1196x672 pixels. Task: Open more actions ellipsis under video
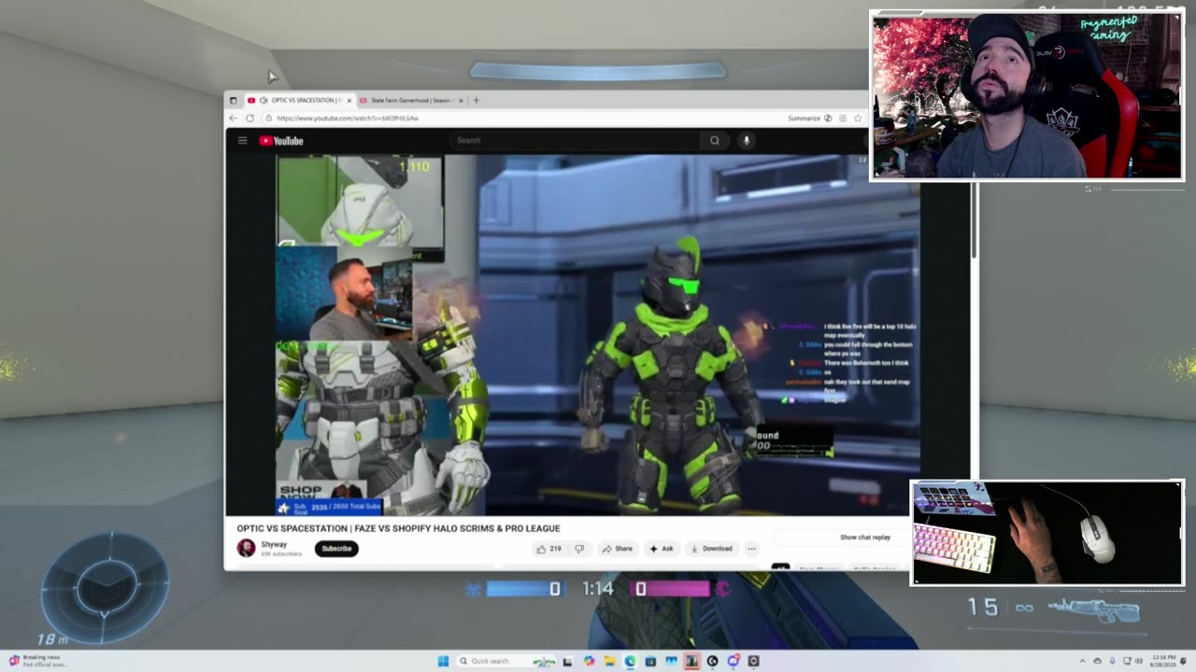[751, 549]
